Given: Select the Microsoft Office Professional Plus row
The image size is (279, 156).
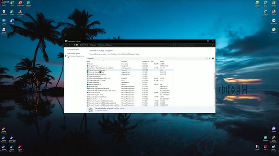Looking at the screenshot, I should (x=129, y=91).
